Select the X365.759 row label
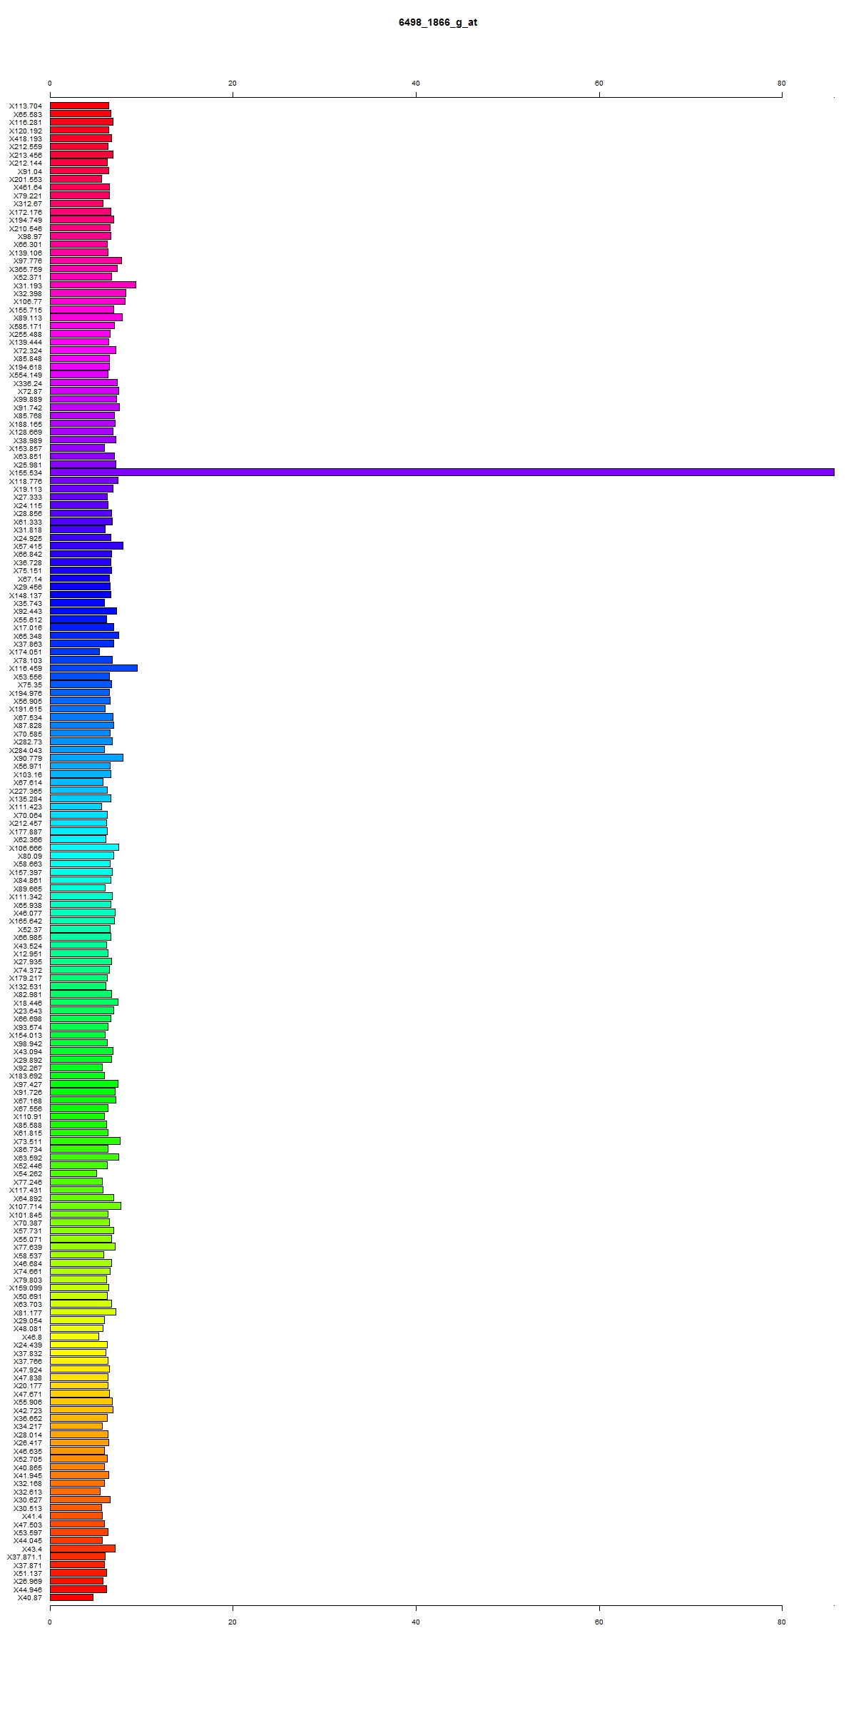This screenshot has height=1713, width=856. tap(26, 269)
